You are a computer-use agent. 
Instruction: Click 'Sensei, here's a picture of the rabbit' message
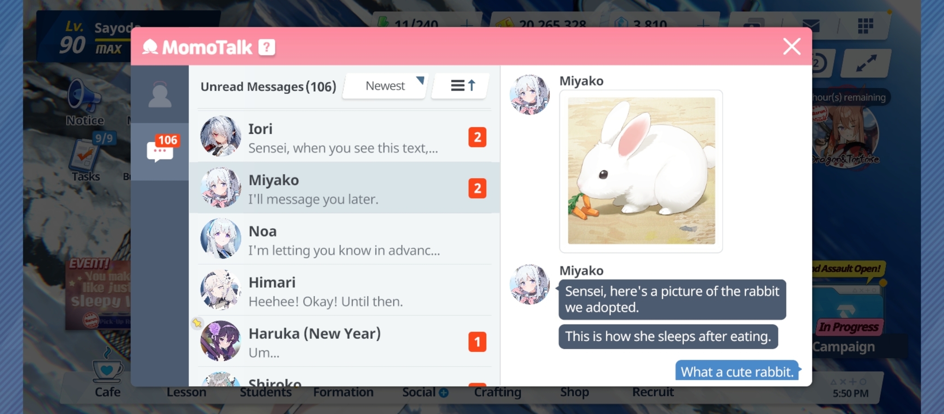(x=672, y=299)
